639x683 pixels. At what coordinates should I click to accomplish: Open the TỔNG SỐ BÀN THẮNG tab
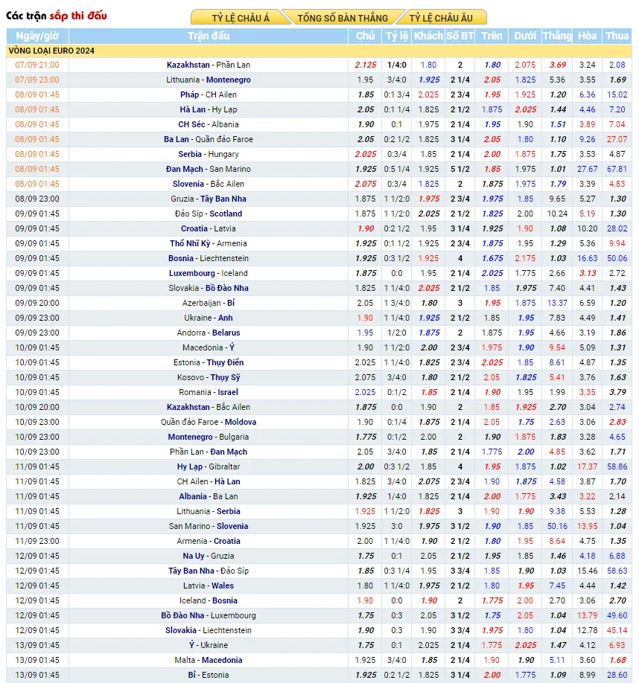[x=343, y=18]
